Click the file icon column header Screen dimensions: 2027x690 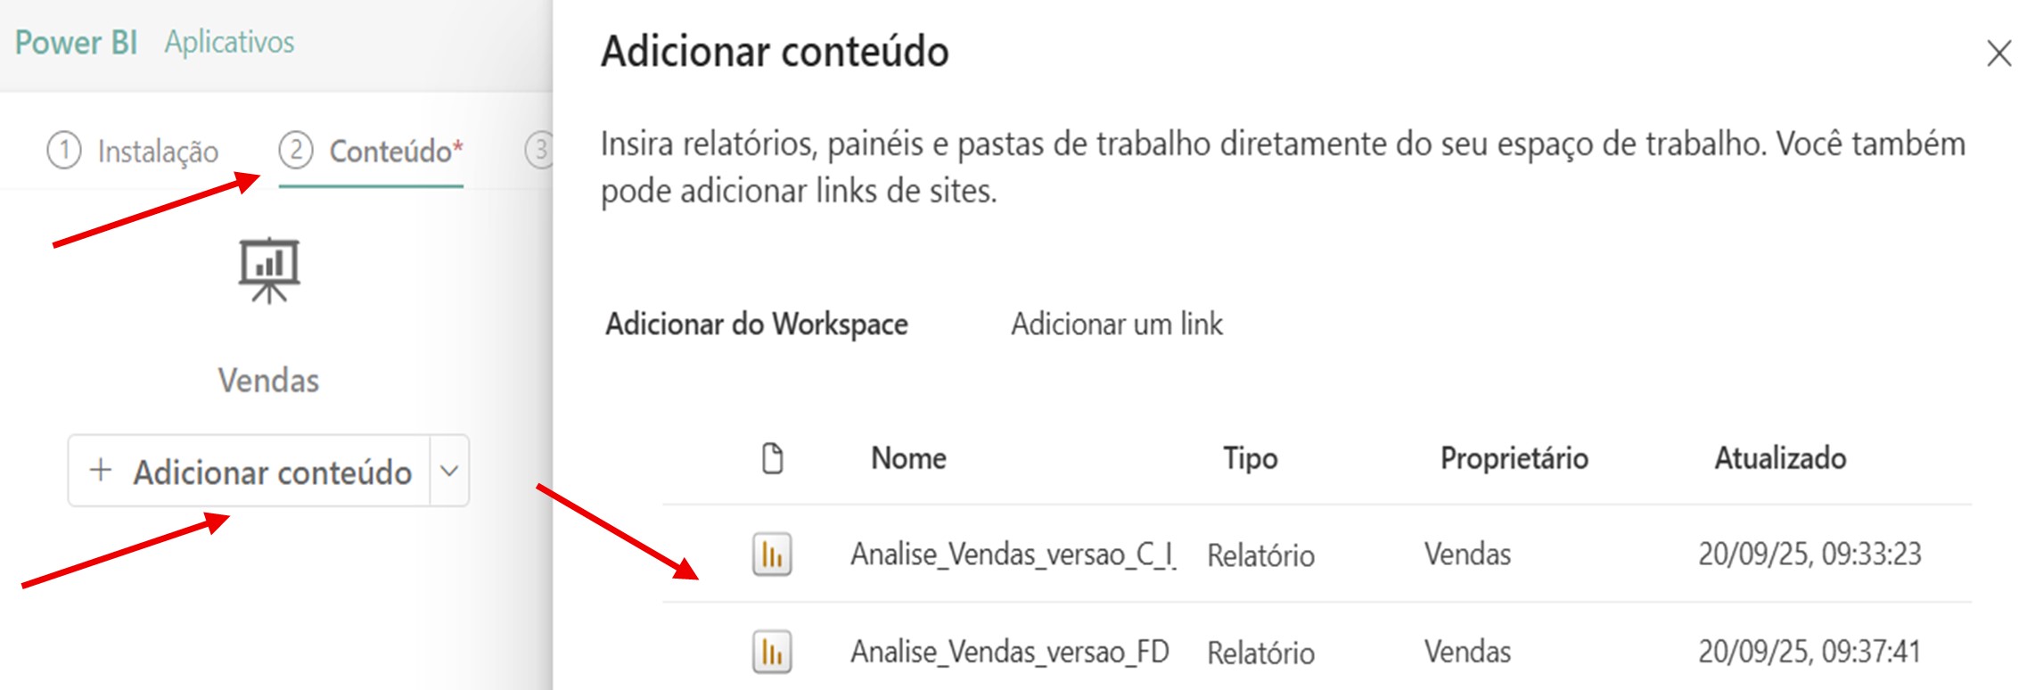click(773, 458)
